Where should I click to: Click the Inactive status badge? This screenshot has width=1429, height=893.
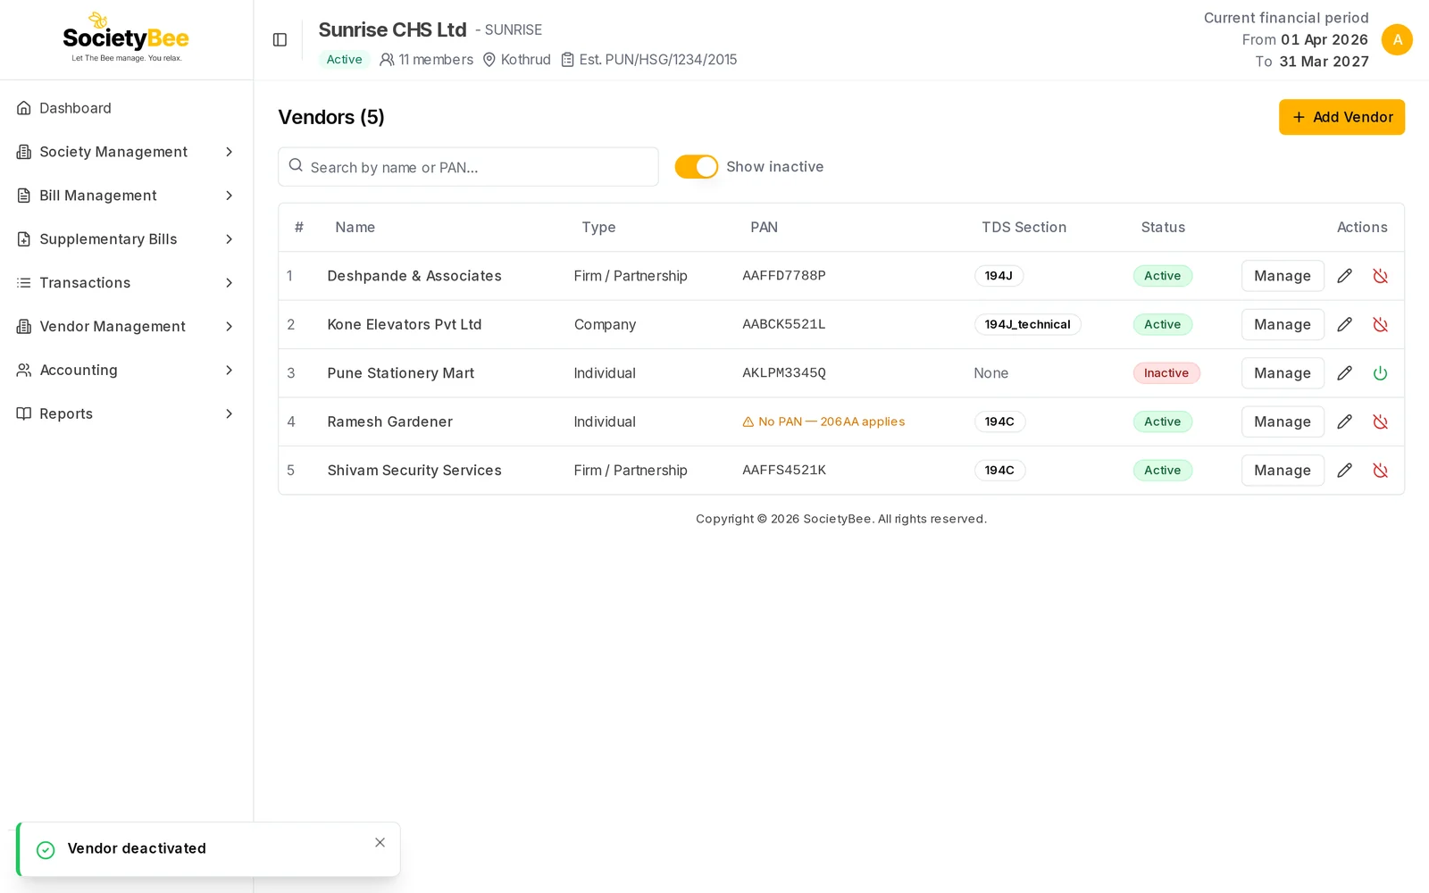tap(1166, 373)
